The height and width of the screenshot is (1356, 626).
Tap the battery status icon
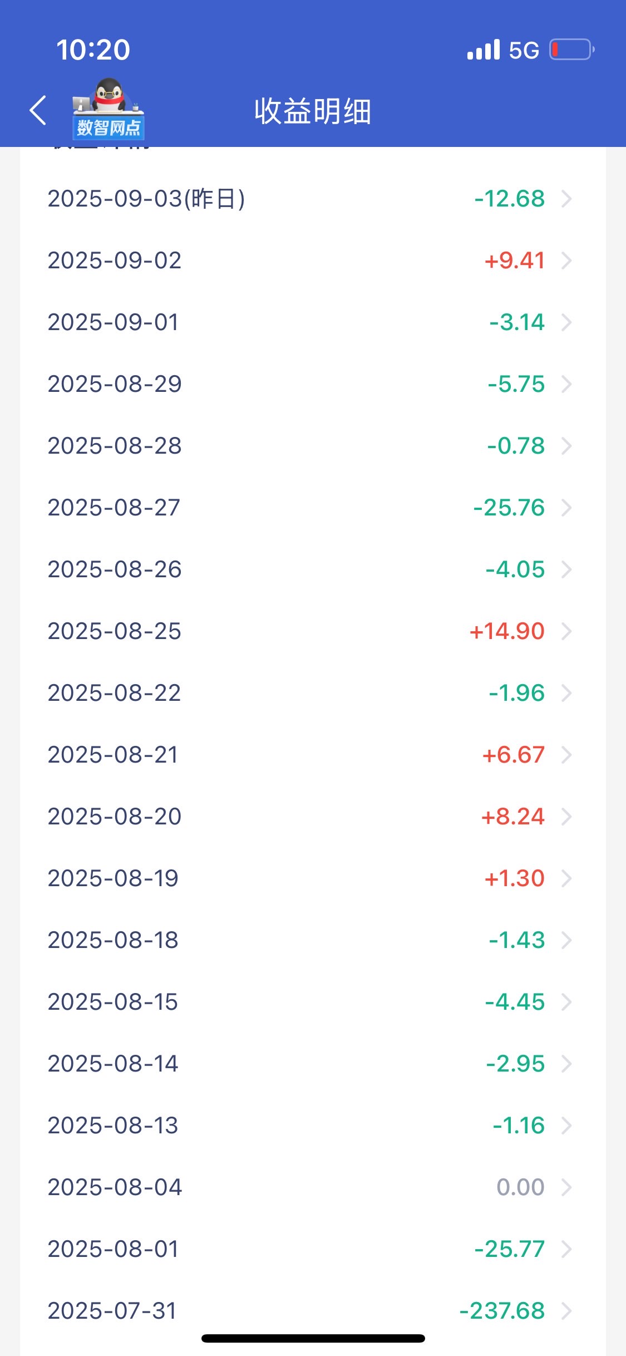(571, 50)
